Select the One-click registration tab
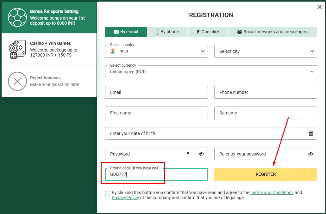 pos(208,32)
